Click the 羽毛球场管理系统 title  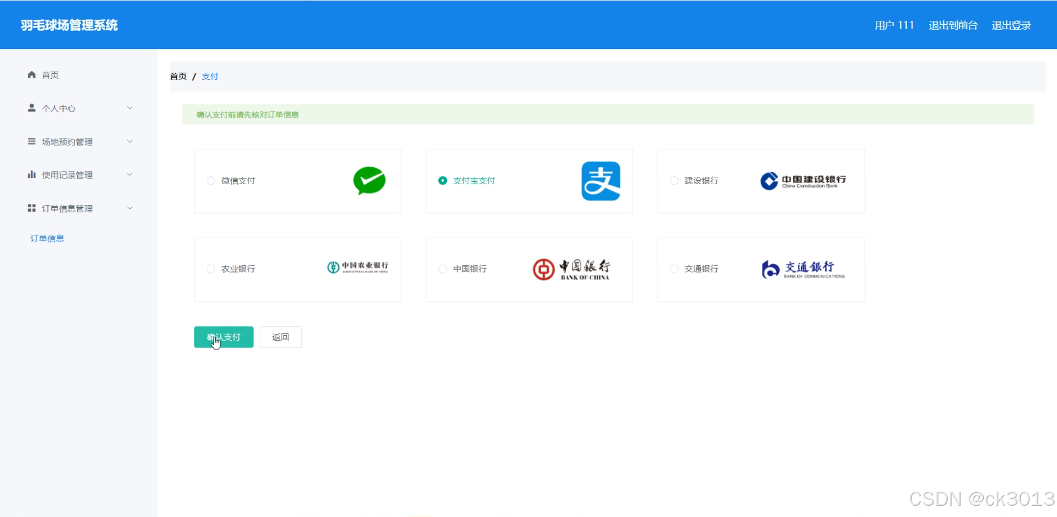[69, 25]
